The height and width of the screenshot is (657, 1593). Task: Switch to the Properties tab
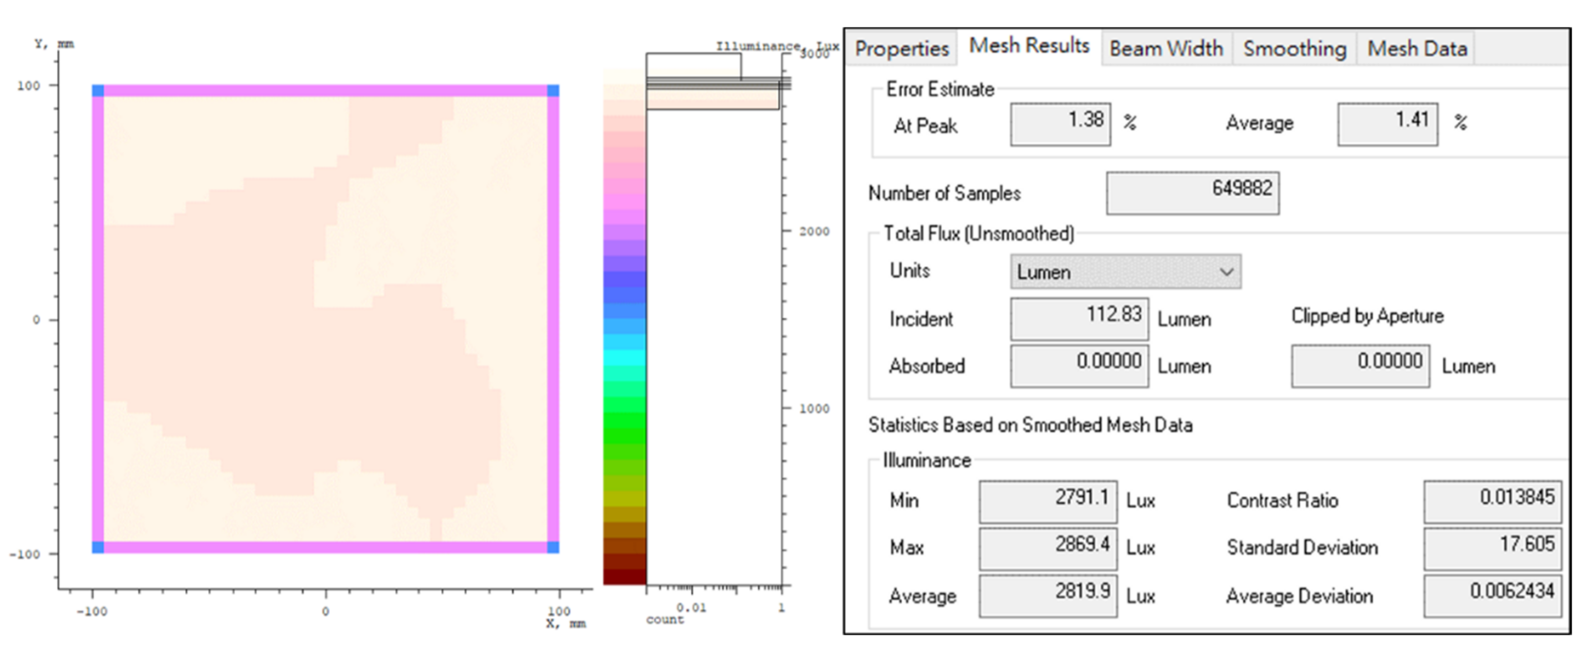[901, 48]
